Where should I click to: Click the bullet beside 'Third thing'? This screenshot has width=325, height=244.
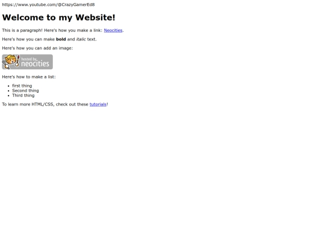click(x=8, y=96)
